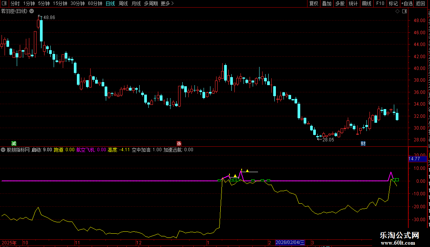430x247 pixels.
Task: Expand the 更多 more periods menu
Action: pyautogui.click(x=167, y=3)
